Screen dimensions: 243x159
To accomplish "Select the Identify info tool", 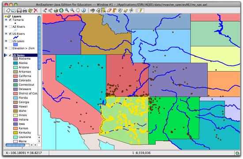I will click(x=84, y=11).
